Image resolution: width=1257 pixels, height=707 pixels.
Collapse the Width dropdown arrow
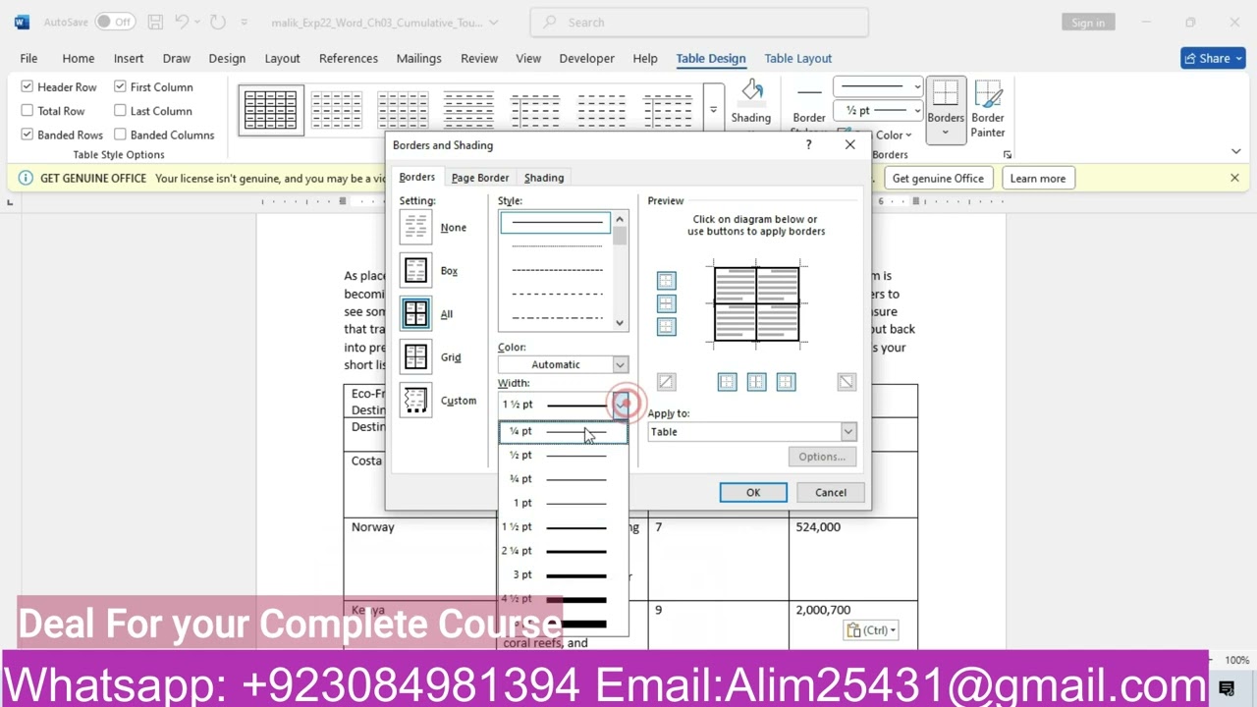[621, 404]
